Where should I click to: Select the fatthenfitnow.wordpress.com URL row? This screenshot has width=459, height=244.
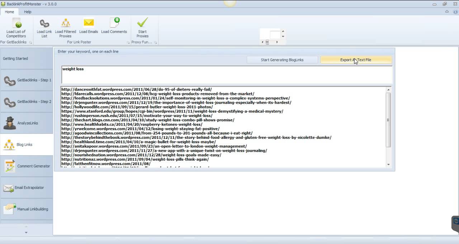click(106, 164)
